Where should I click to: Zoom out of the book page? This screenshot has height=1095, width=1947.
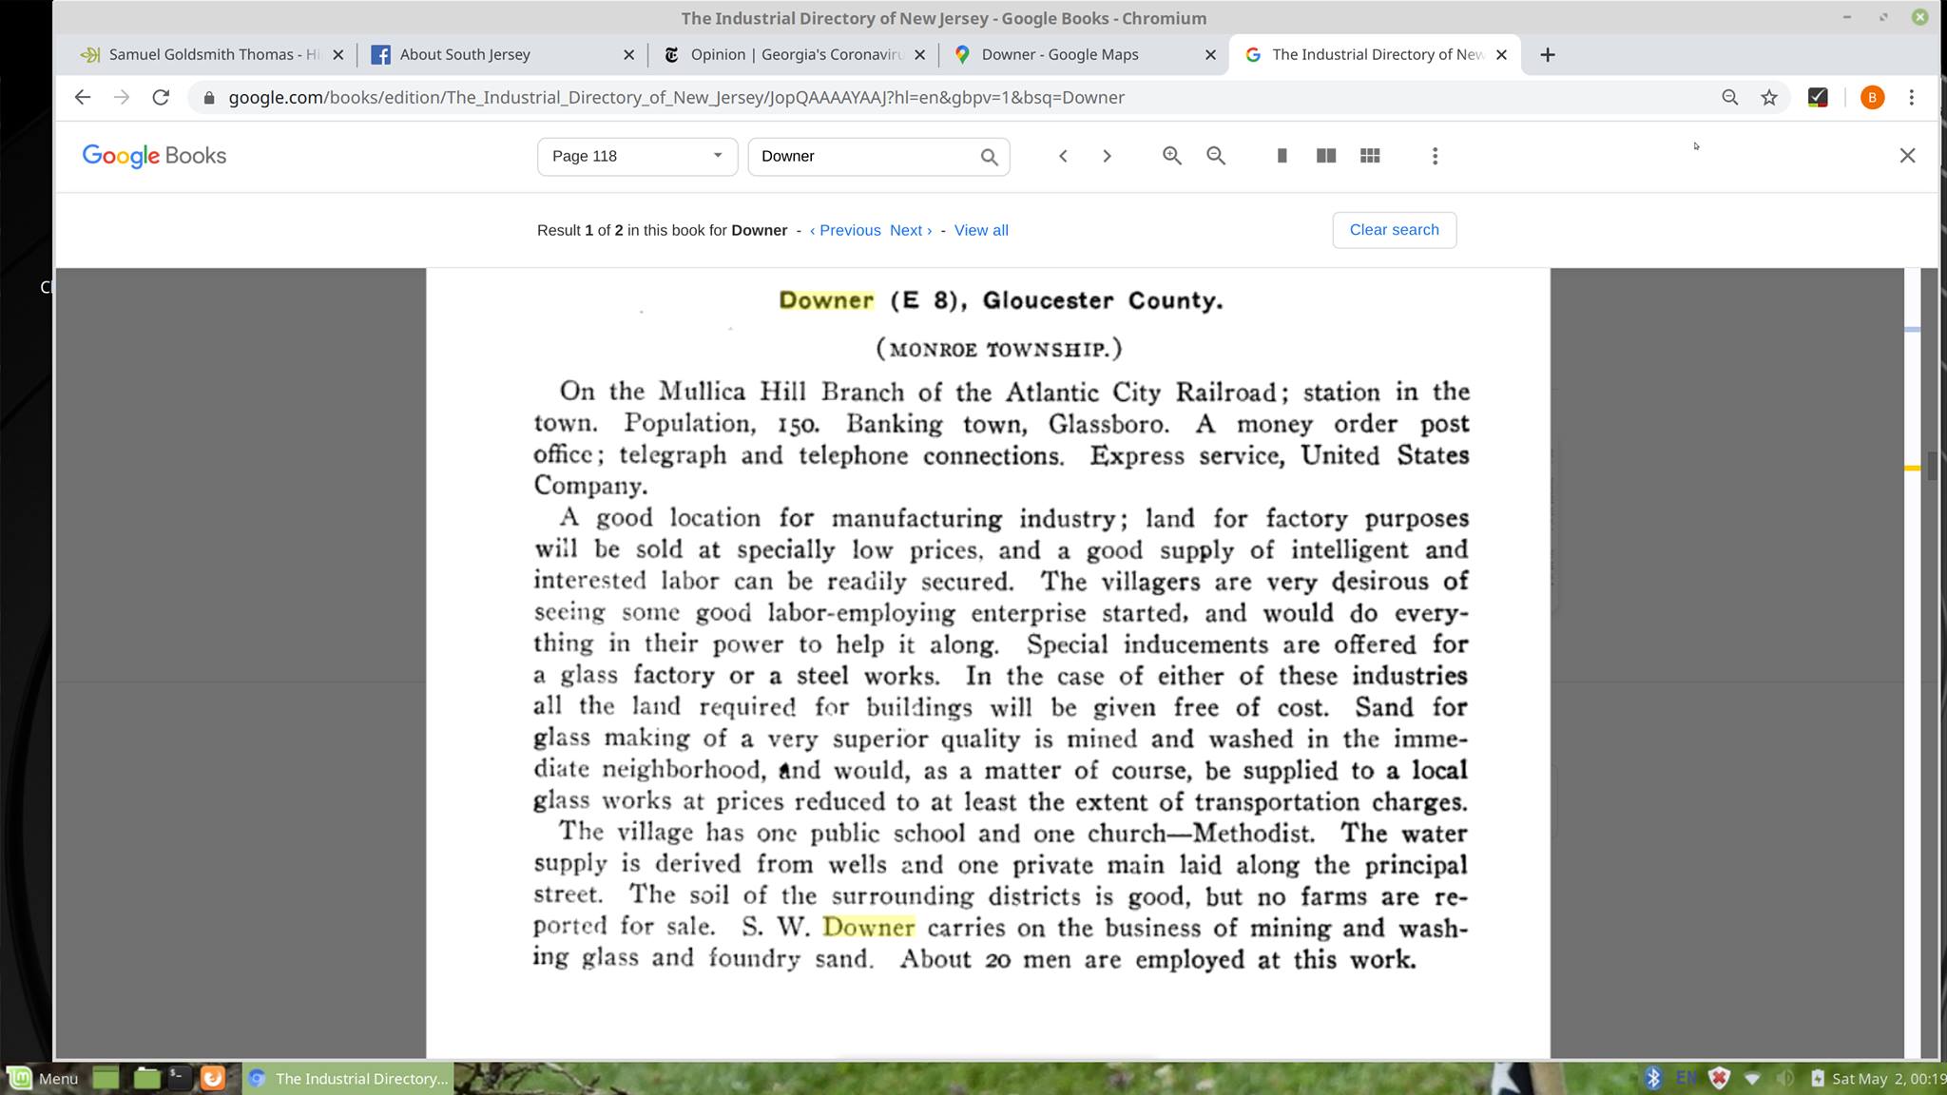tap(1216, 156)
